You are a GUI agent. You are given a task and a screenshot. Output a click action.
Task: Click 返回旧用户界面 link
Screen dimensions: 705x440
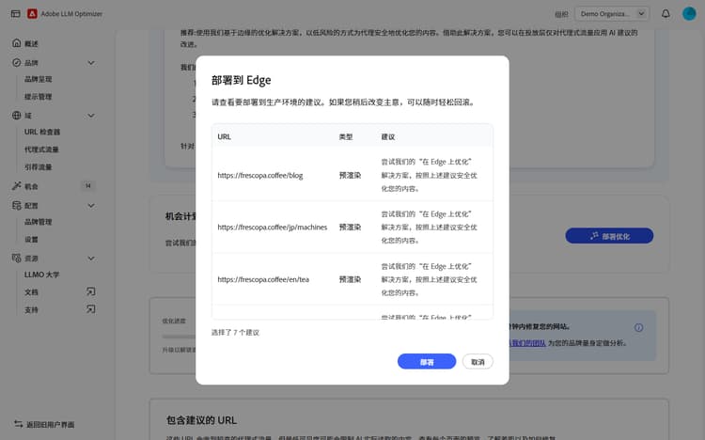pos(51,424)
